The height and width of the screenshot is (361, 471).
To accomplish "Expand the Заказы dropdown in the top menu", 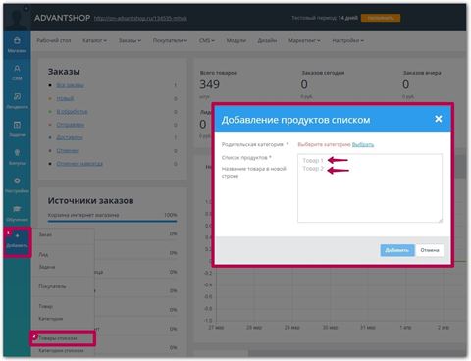I will tap(130, 40).
